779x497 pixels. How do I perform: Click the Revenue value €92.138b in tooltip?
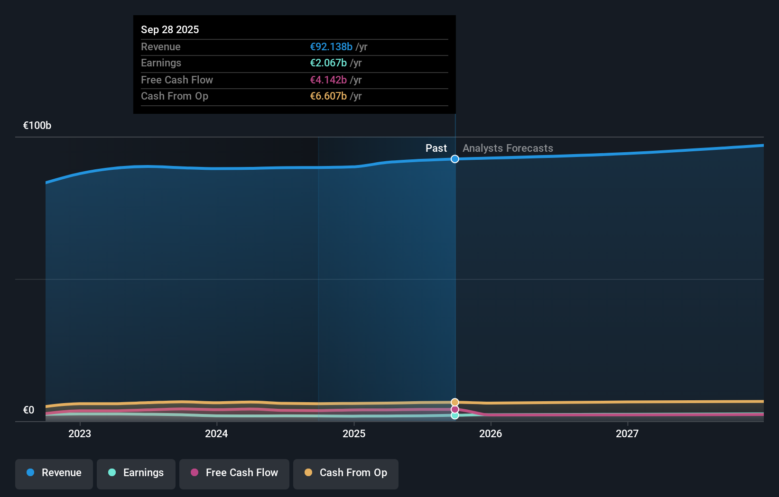click(x=331, y=47)
